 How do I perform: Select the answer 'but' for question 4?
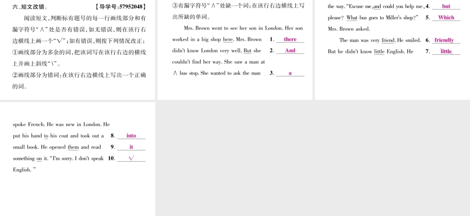point(446,6)
